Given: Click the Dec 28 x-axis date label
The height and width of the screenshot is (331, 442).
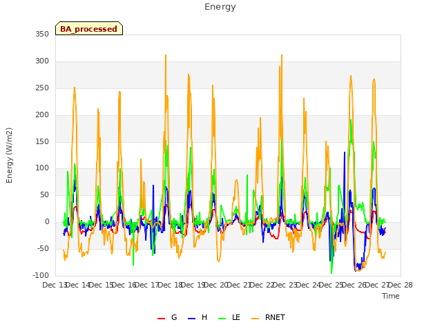Looking at the screenshot, I should [x=401, y=285].
